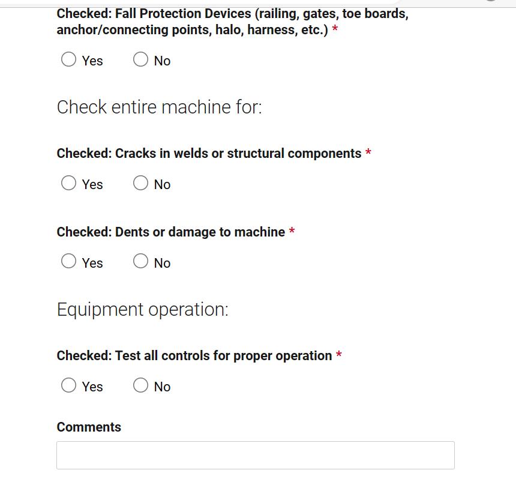Select No for Fall Protection Devices
This screenshot has width=516, height=482.
140,59
